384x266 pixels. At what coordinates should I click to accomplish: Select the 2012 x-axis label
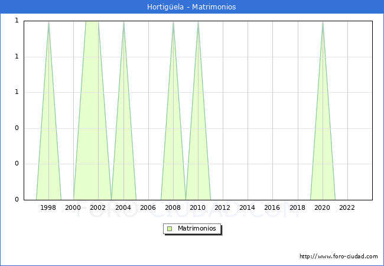[222, 207]
